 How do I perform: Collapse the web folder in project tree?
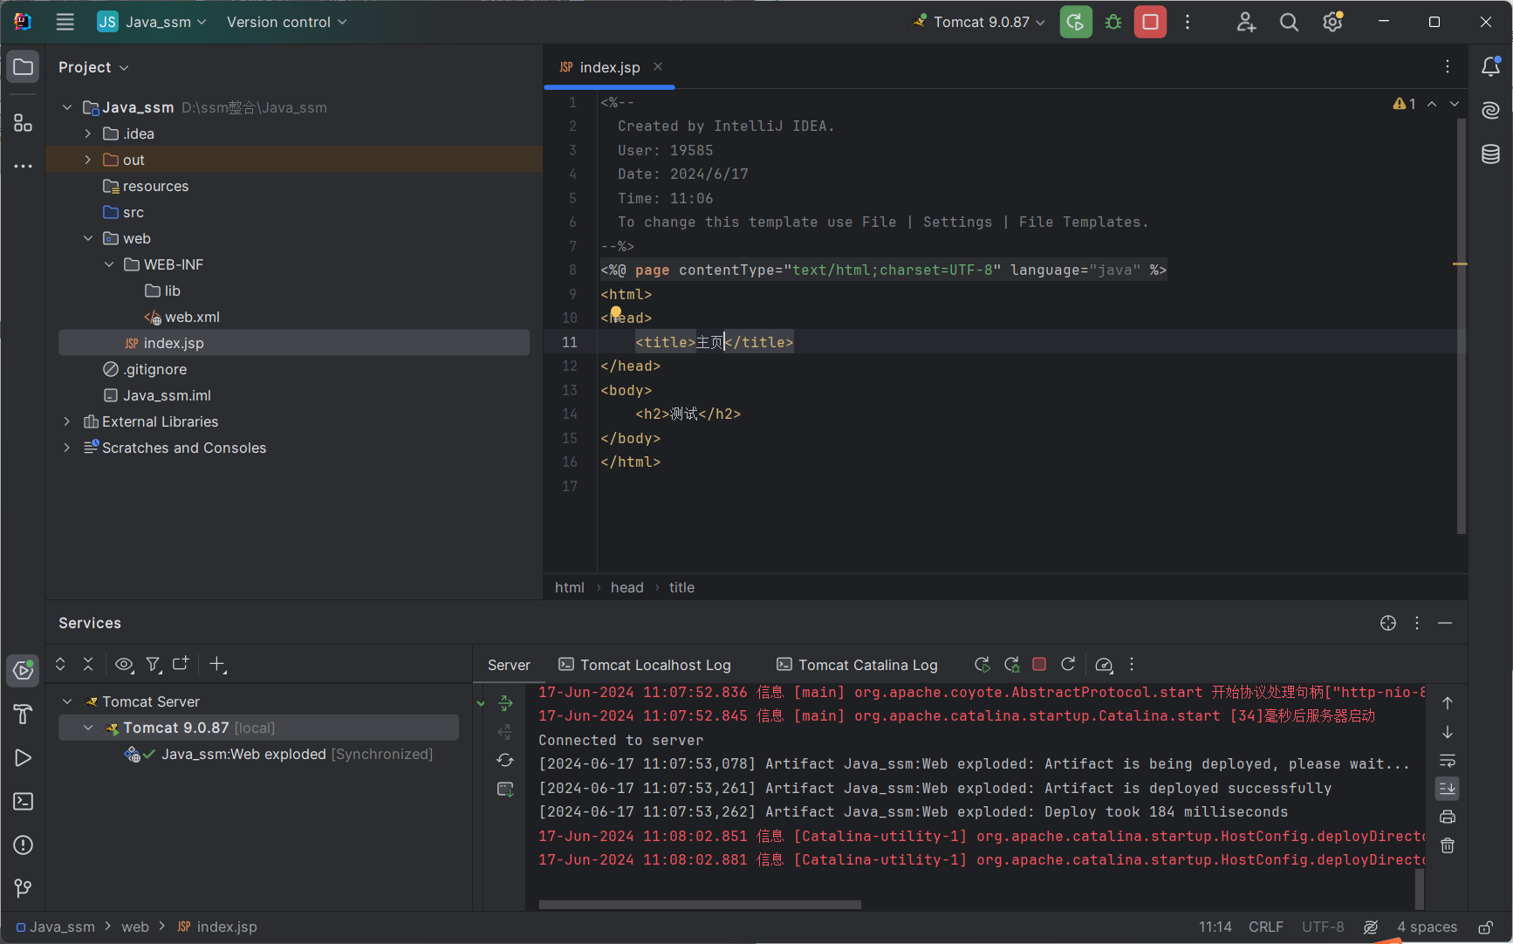(x=88, y=238)
